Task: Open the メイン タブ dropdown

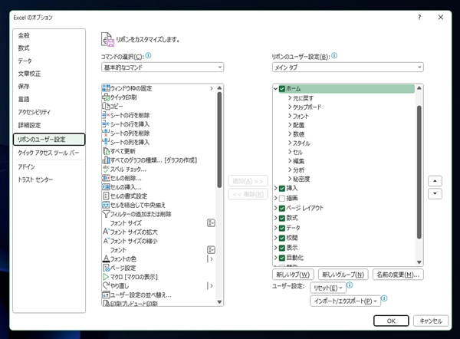Action: [347, 67]
